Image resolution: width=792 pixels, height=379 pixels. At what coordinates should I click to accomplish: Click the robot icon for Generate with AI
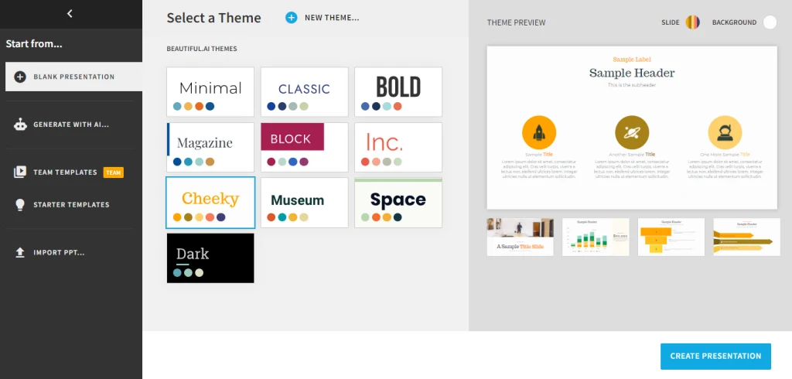tap(20, 125)
